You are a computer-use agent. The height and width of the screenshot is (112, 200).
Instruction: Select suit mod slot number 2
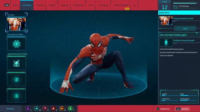[17, 80]
